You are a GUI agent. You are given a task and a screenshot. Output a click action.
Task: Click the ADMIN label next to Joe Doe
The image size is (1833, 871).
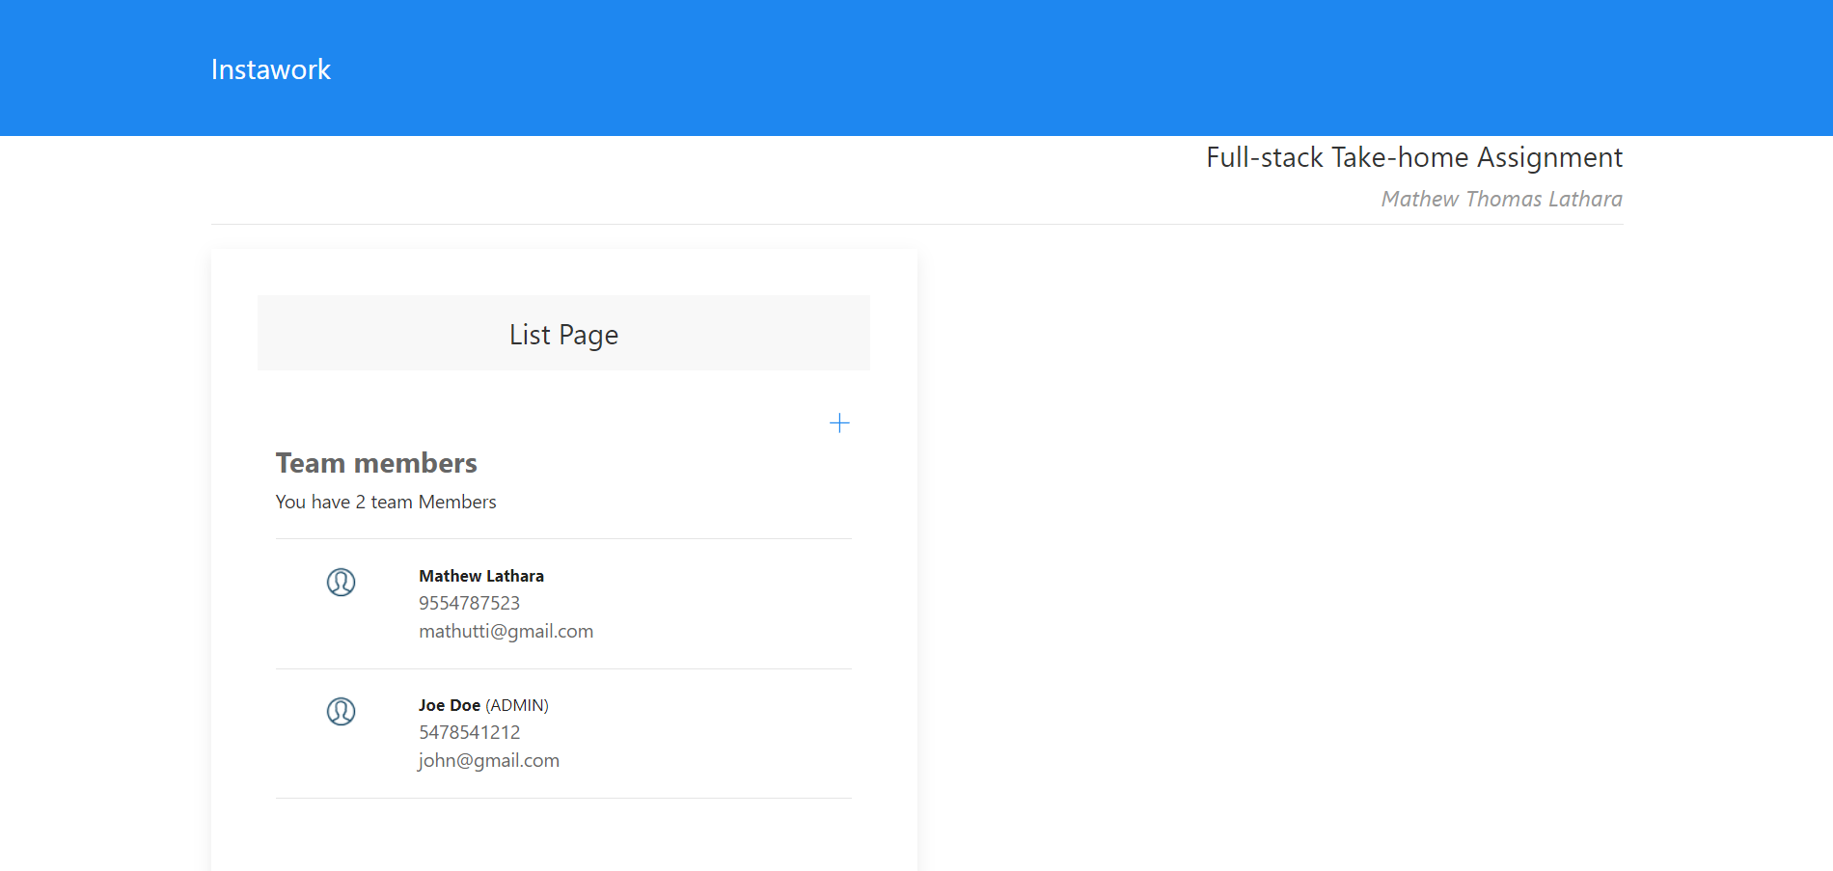coord(517,705)
